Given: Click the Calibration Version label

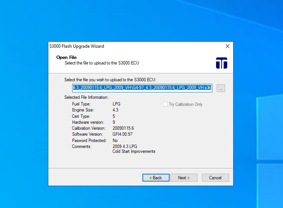Looking at the screenshot, I should [89, 128].
